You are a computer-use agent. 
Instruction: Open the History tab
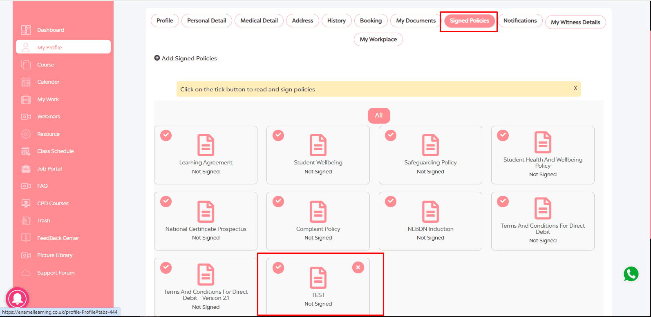pyautogui.click(x=337, y=20)
